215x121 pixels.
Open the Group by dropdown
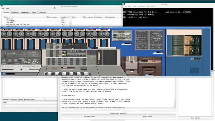click(28, 99)
